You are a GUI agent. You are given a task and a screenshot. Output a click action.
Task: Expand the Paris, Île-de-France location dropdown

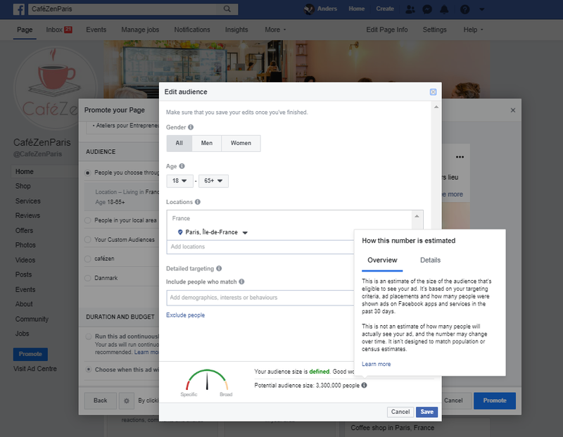tap(245, 233)
